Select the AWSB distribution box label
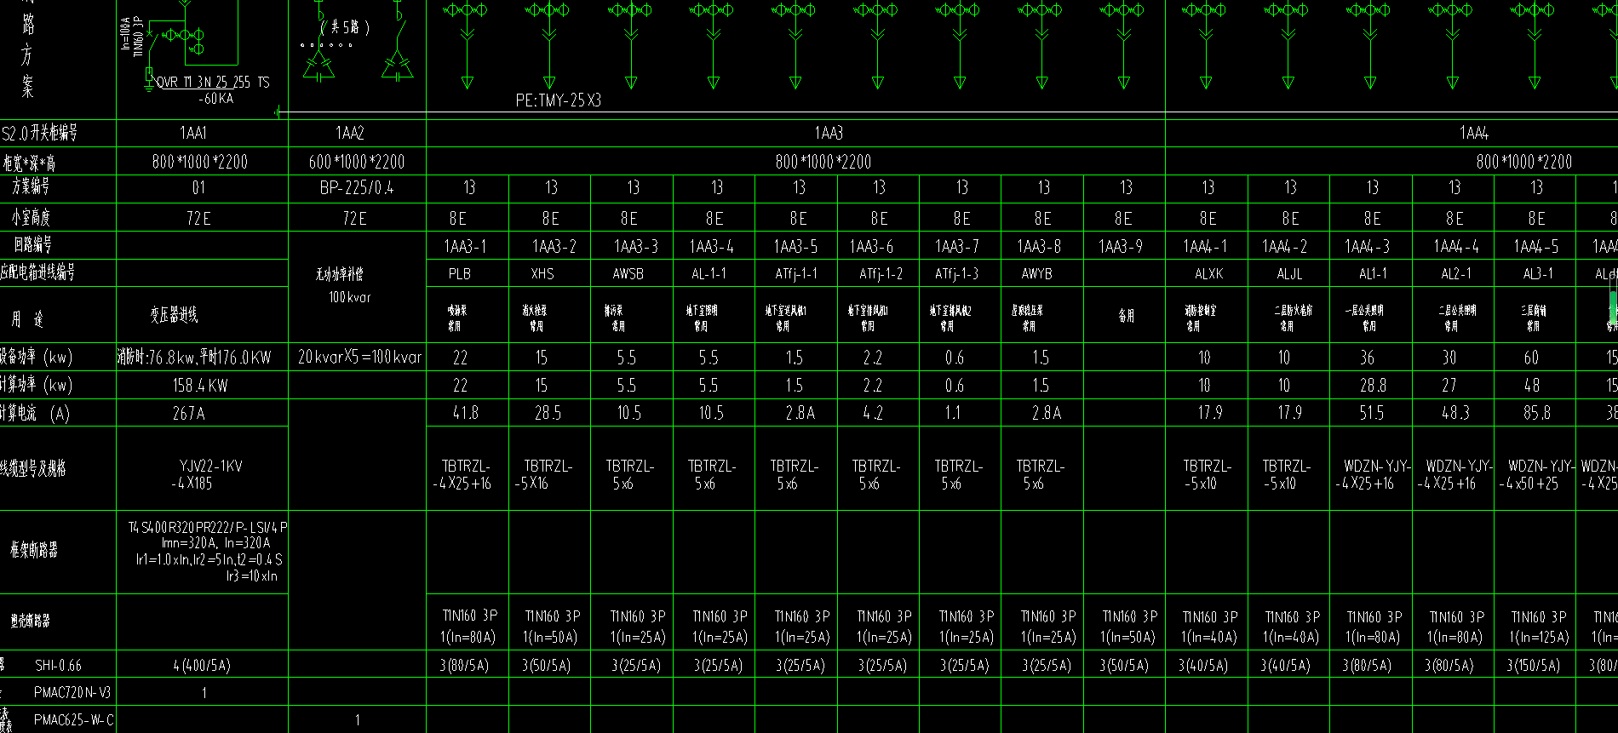Viewport: 1618px width, 733px height. pyautogui.click(x=628, y=274)
